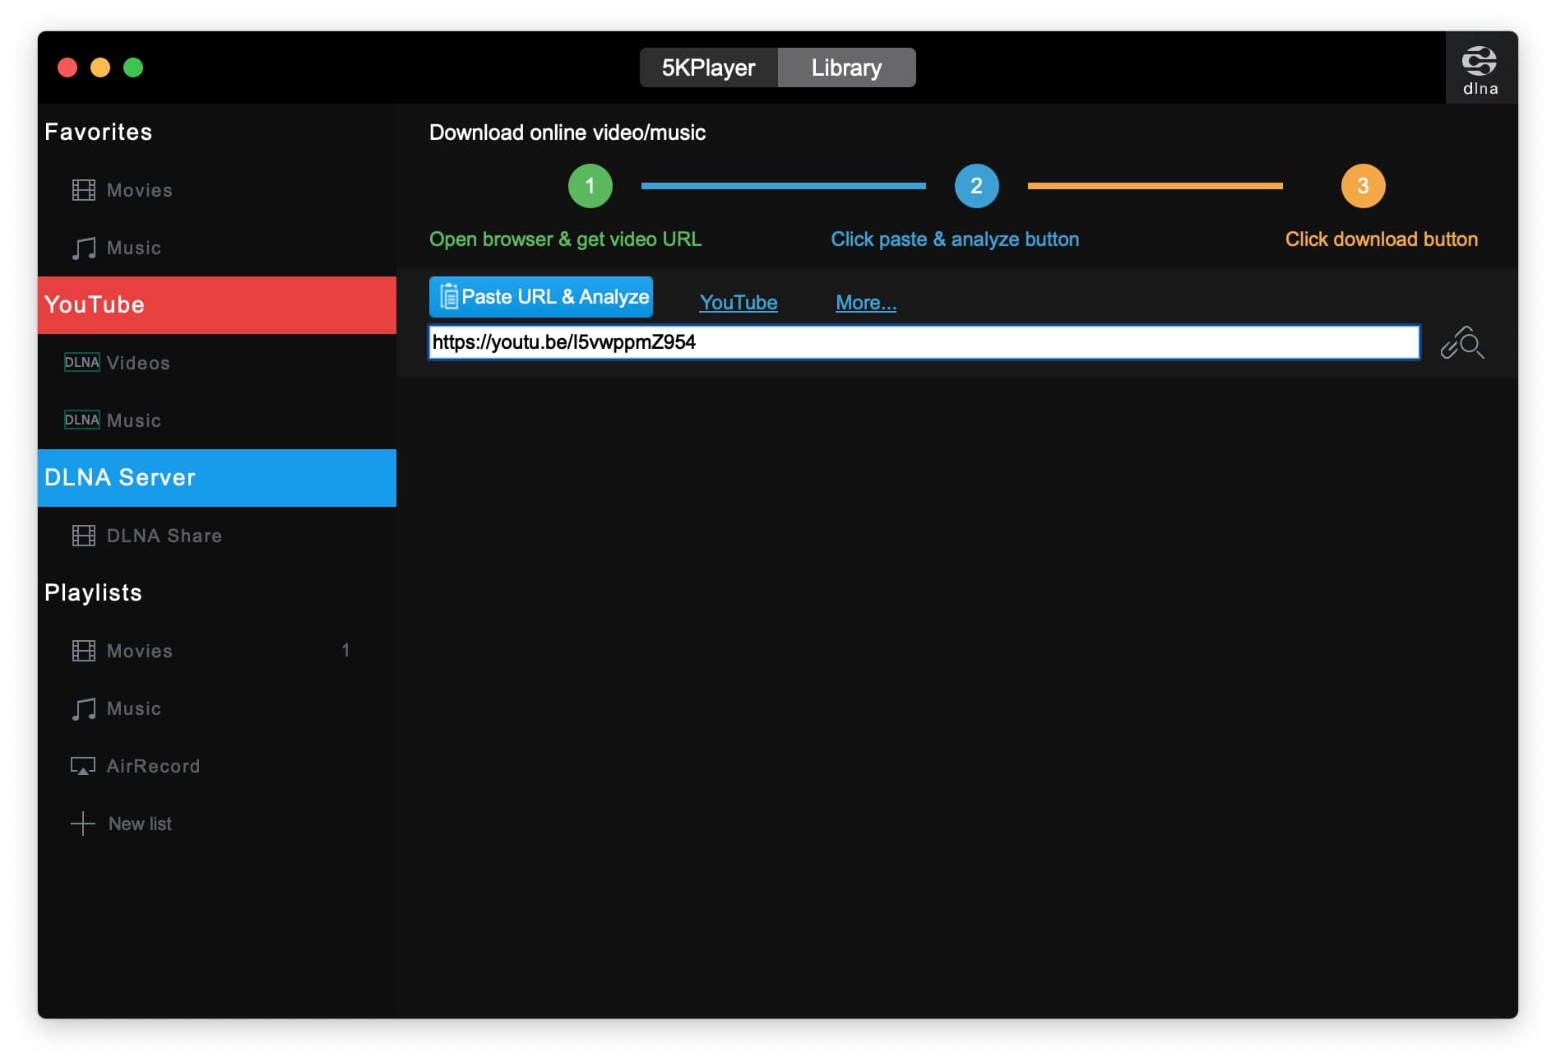The image size is (1556, 1063).
Task: Click the DLNA badge beside Videos
Action: point(81,362)
